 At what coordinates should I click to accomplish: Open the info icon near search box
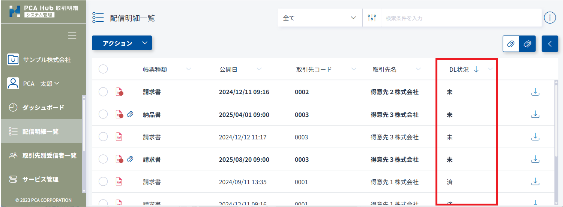pyautogui.click(x=549, y=18)
